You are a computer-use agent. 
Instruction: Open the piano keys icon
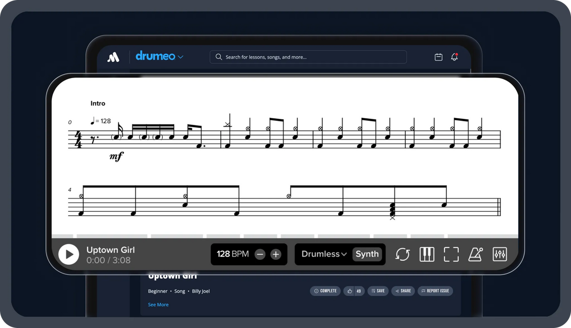[x=427, y=254]
